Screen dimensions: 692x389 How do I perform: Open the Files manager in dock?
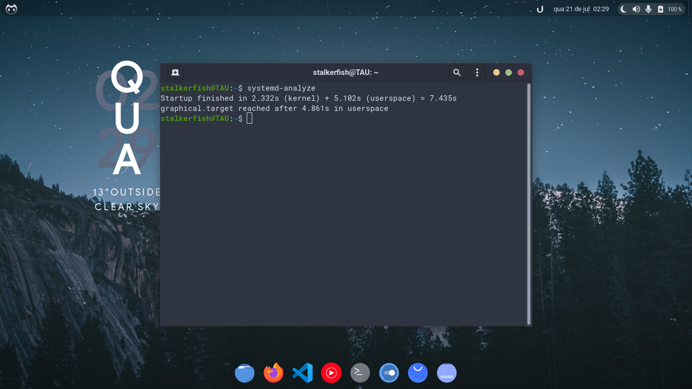245,373
